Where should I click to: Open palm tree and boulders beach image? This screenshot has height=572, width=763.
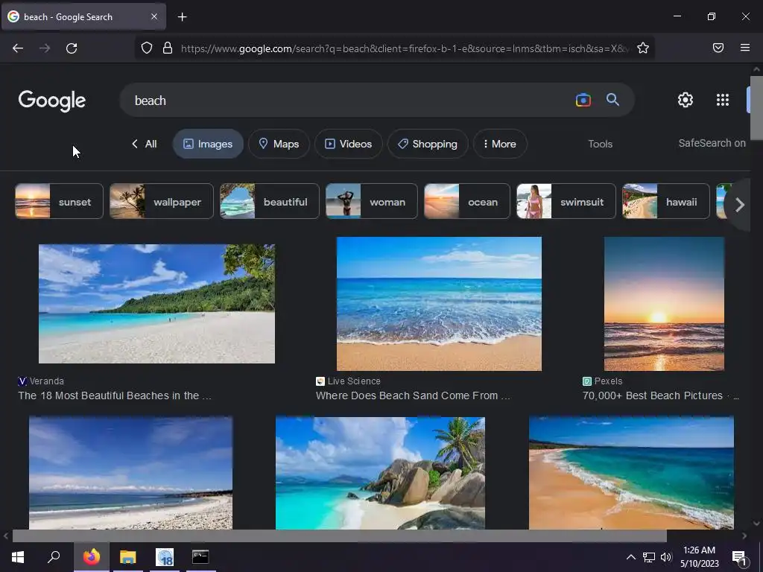pos(381,473)
